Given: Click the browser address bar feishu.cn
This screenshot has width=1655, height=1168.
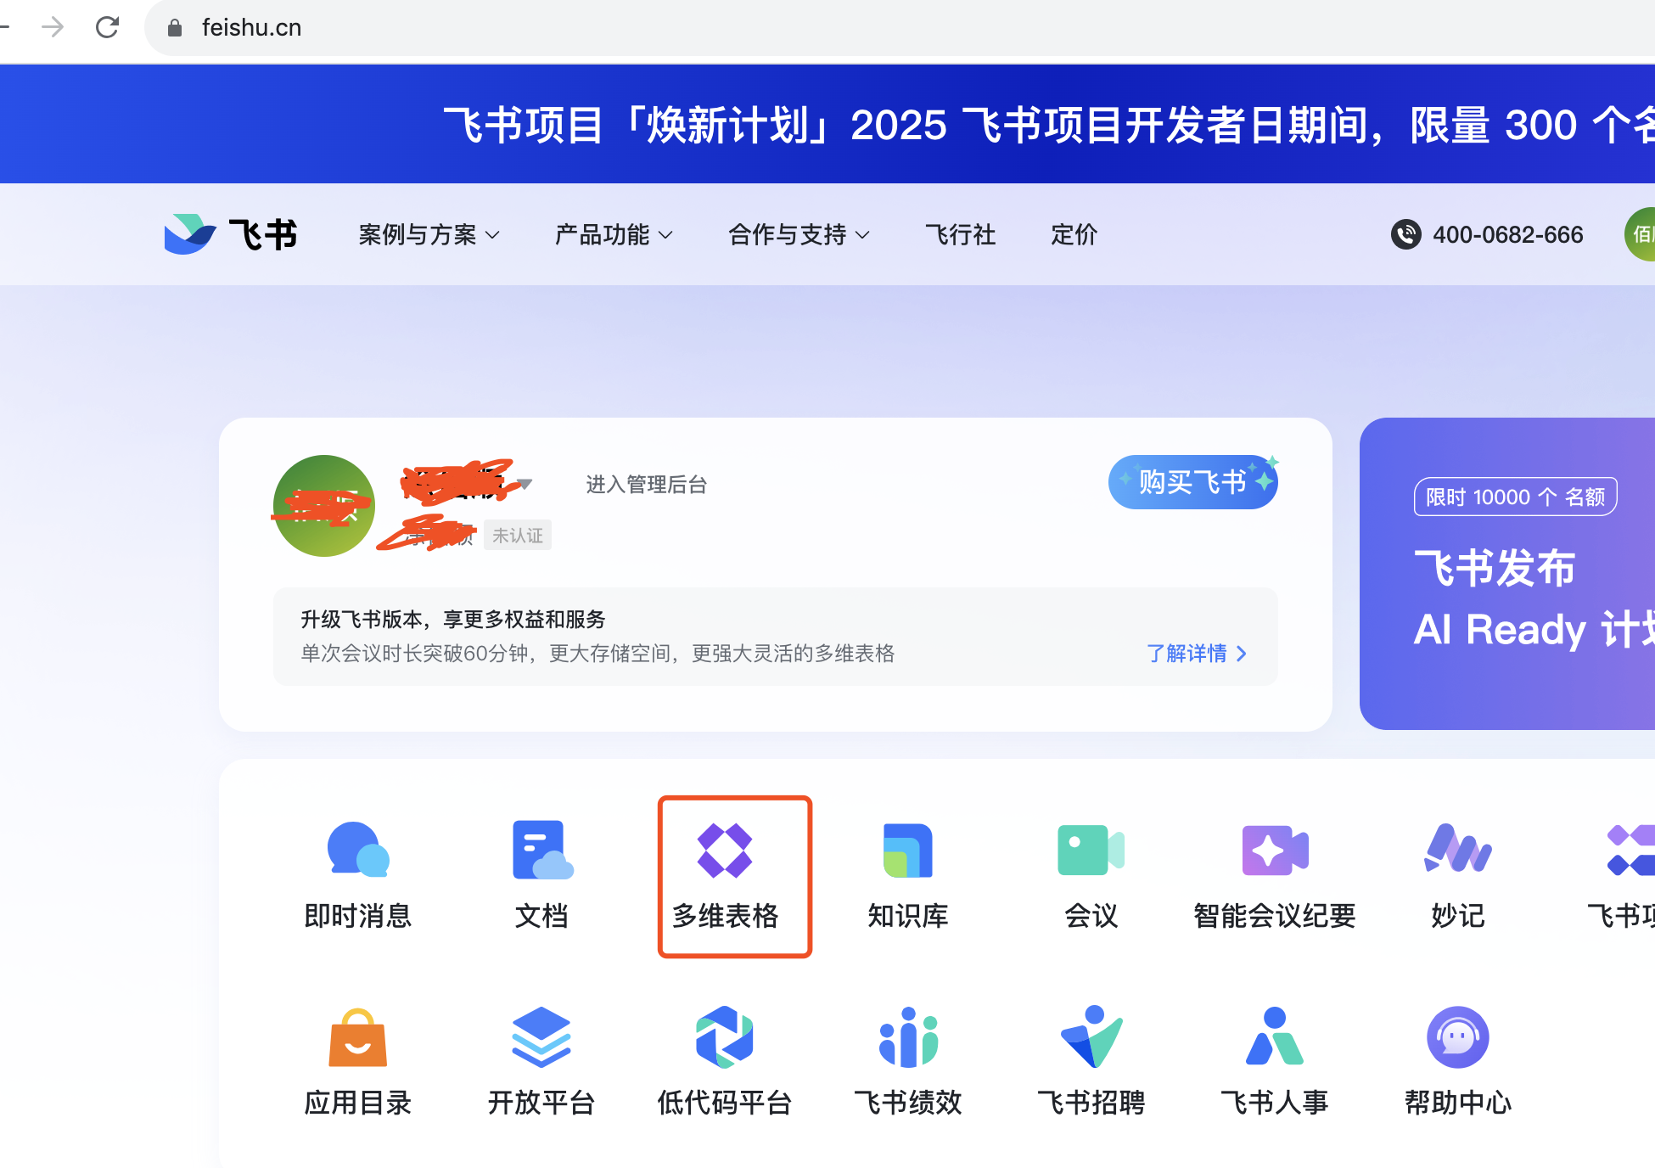Looking at the screenshot, I should click(x=252, y=28).
